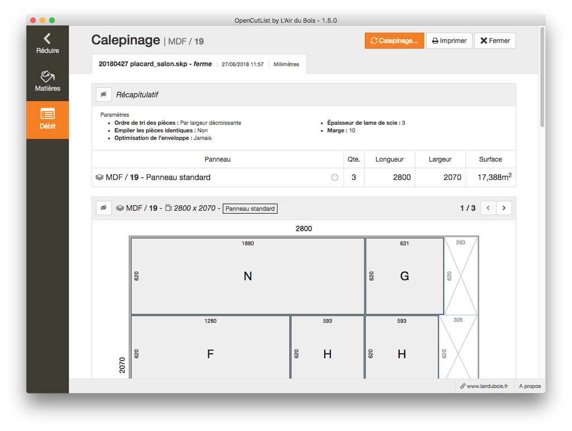Screen dimensions: 572x431
Task: Hide the MDF 2800 x 2070 panel section
Action: (x=103, y=208)
